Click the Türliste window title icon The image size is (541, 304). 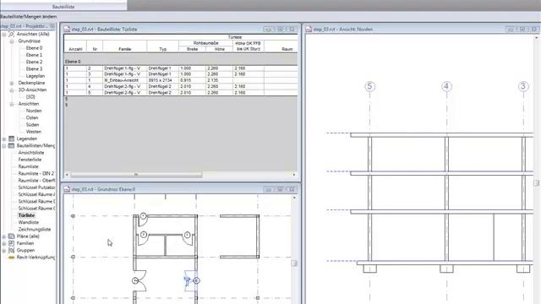pos(67,30)
